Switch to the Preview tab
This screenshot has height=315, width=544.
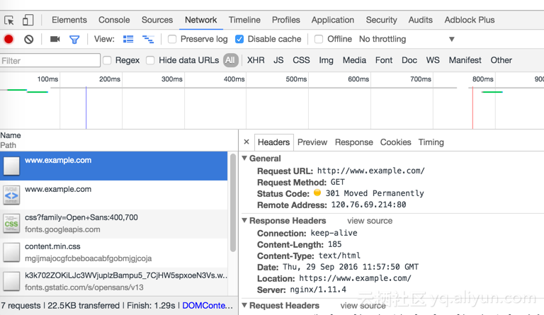312,142
